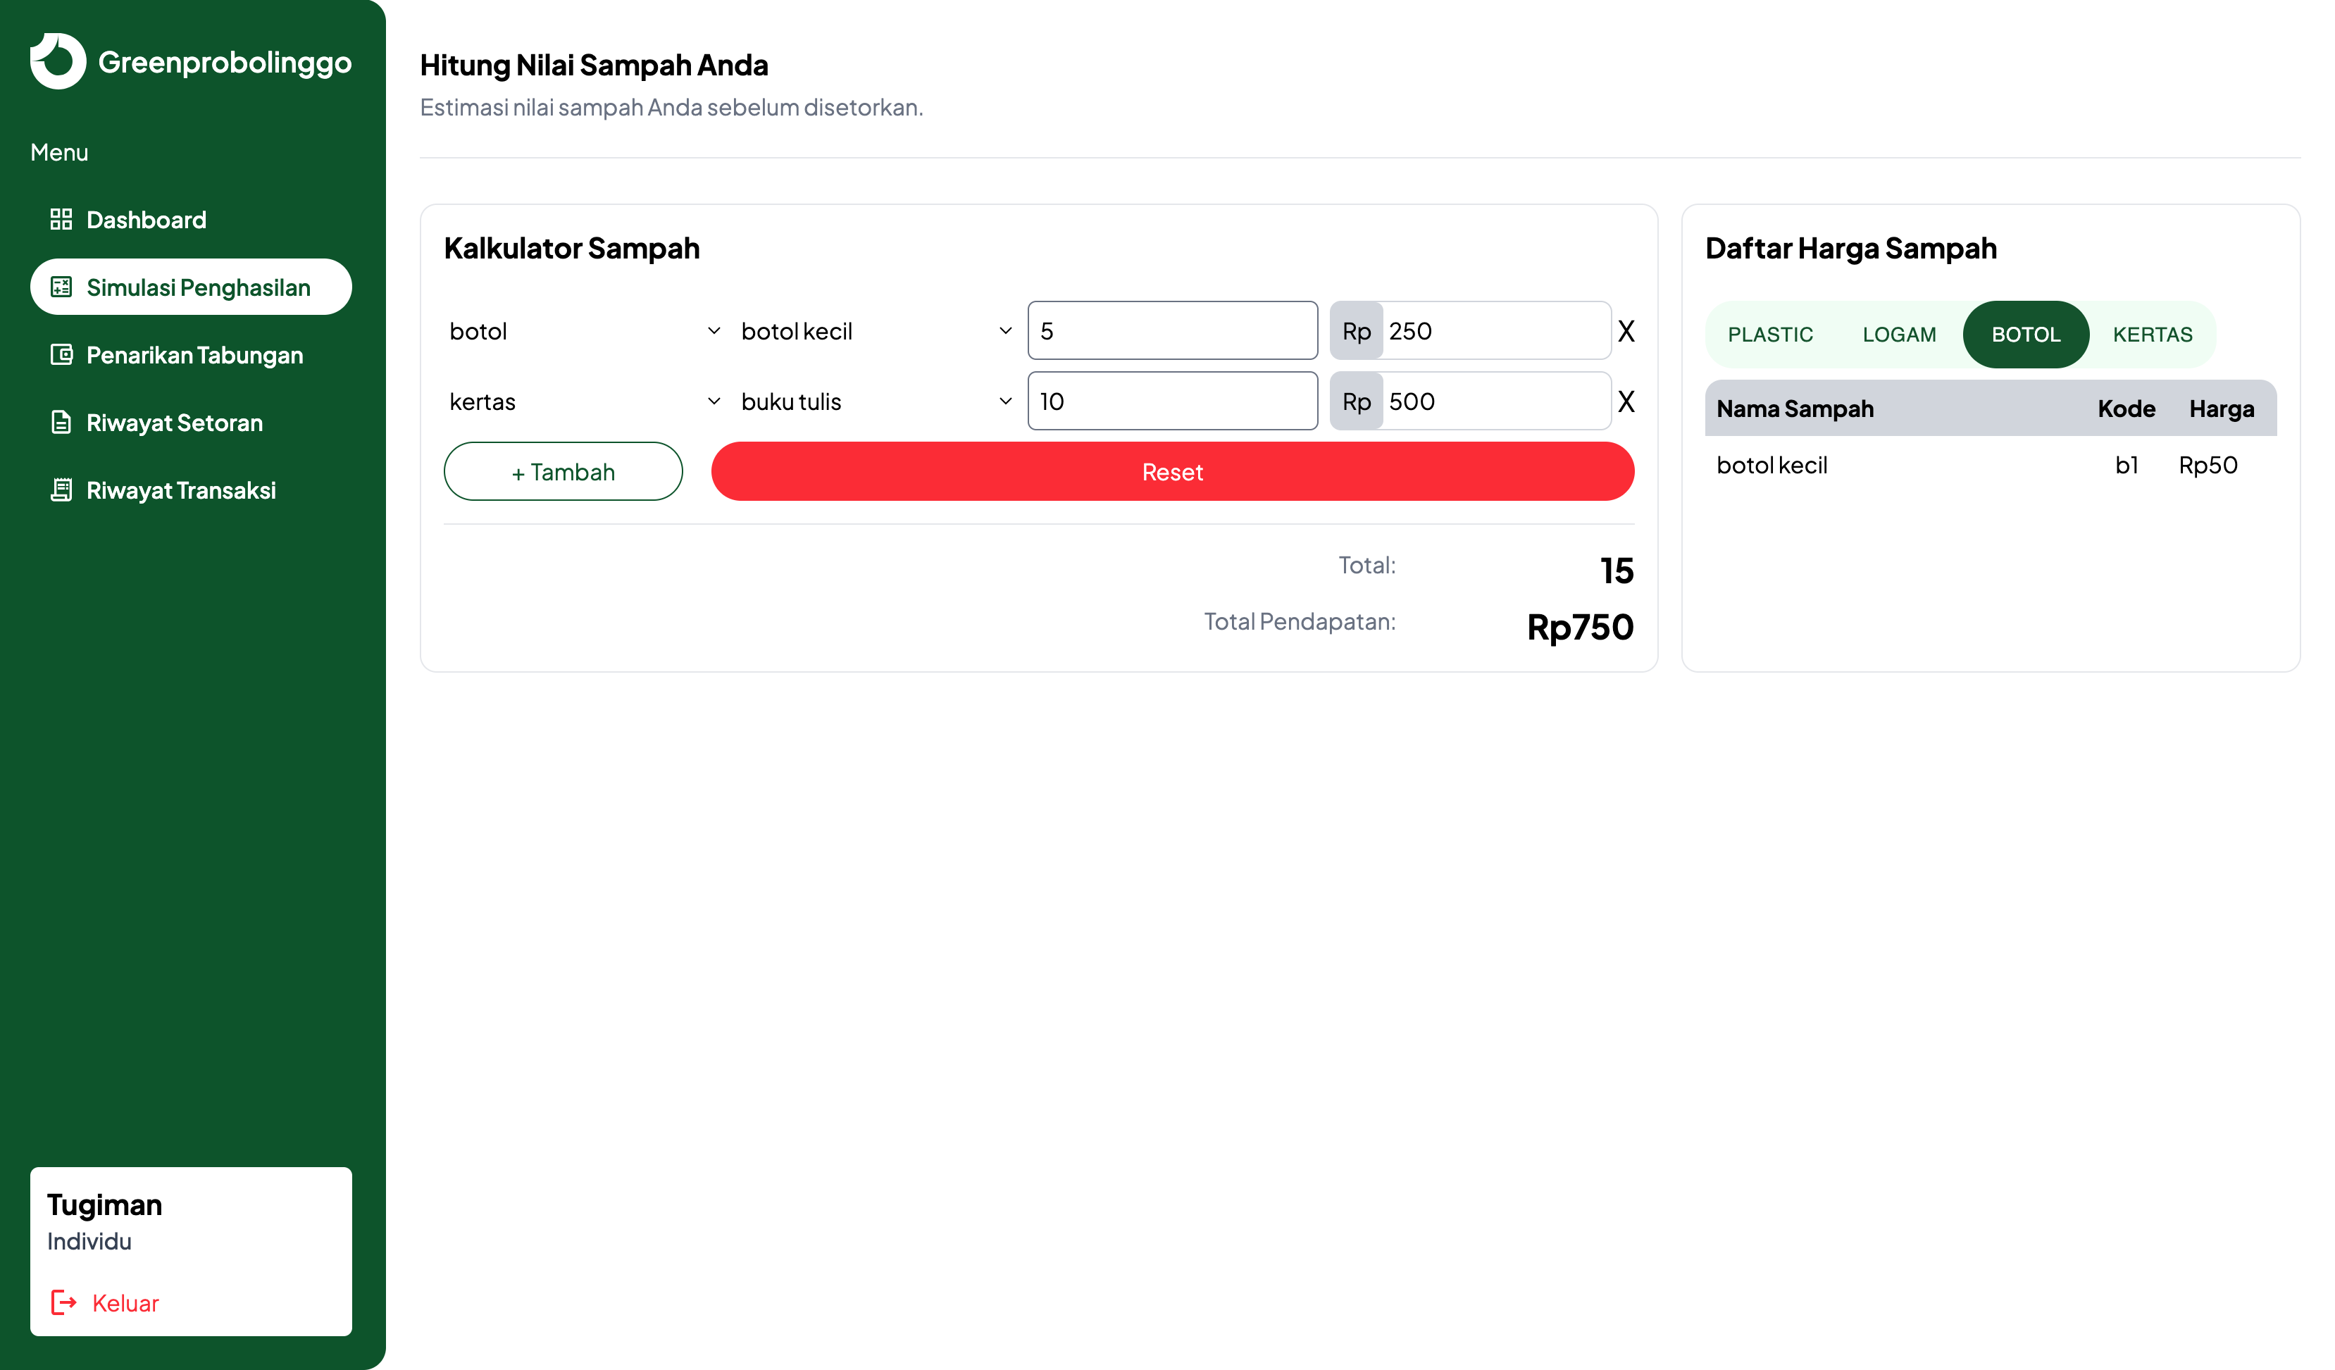This screenshot has width=2335, height=1370.
Task: Click the Simulasi Penghasilan calculator icon
Action: [61, 287]
